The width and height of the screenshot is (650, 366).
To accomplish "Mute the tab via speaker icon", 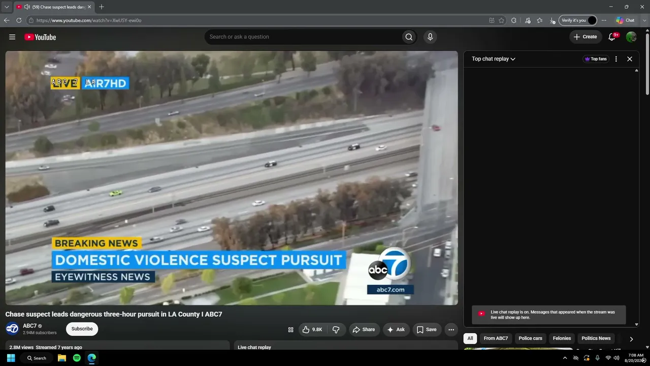I will point(26,7).
